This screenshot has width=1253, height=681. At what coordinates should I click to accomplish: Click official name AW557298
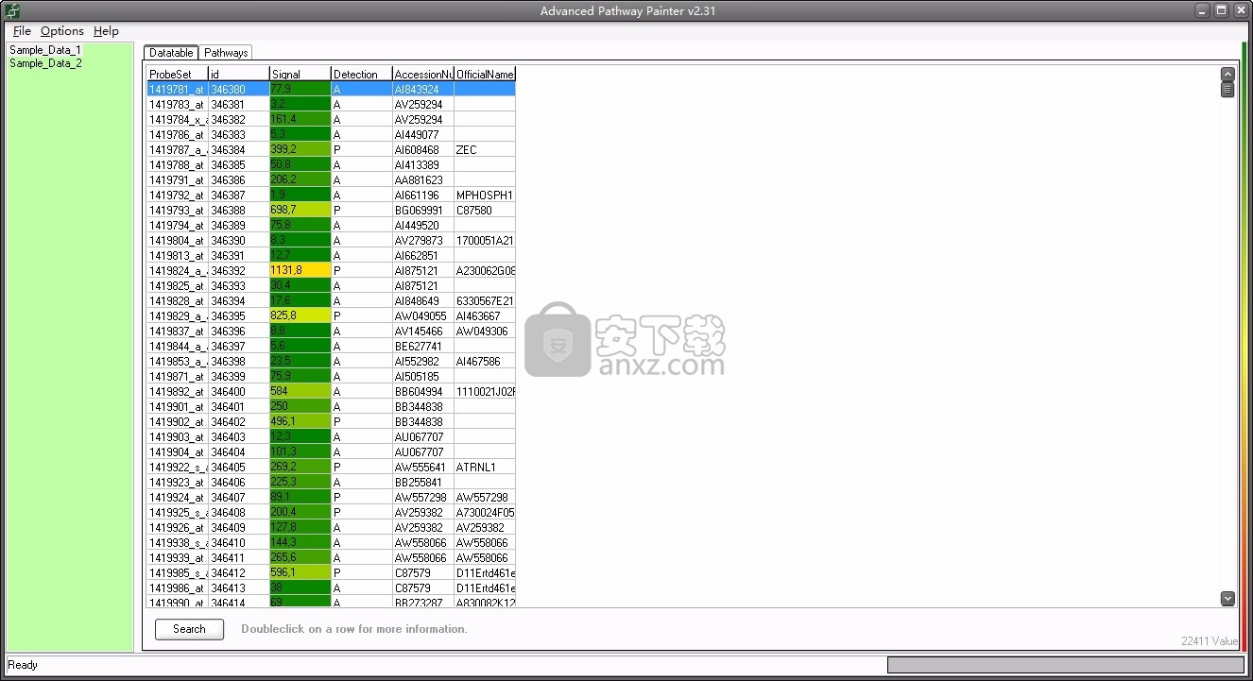[x=485, y=497]
